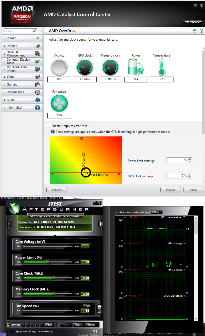This screenshot has height=336, width=205.
Task: Click the Presets category icon in sidebar
Action: [38, 46]
